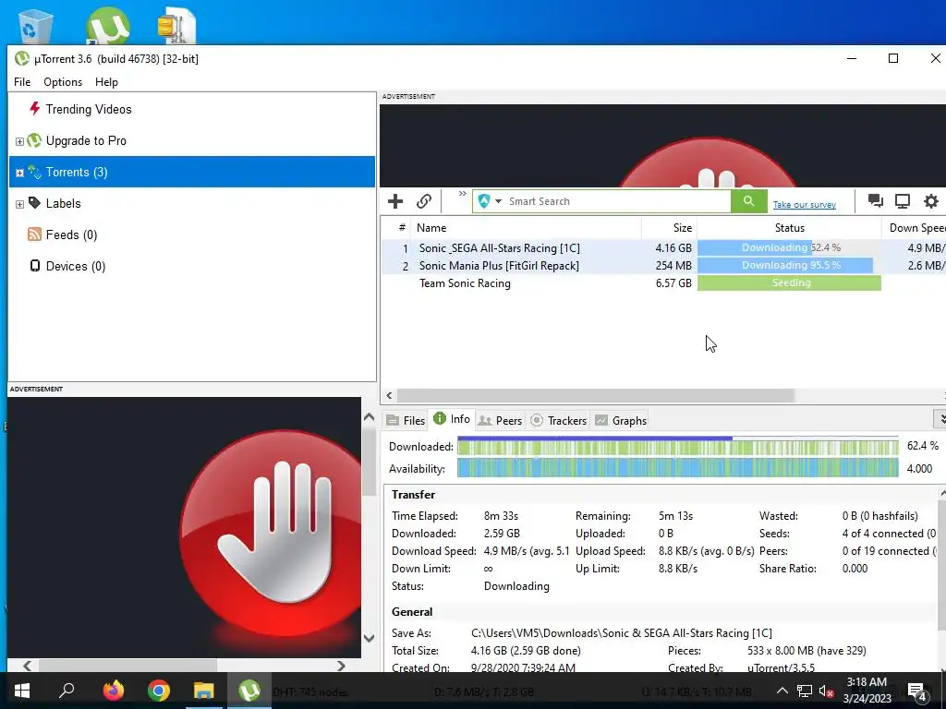
Task: Click the Downloaded pieces bar
Action: coord(677,448)
